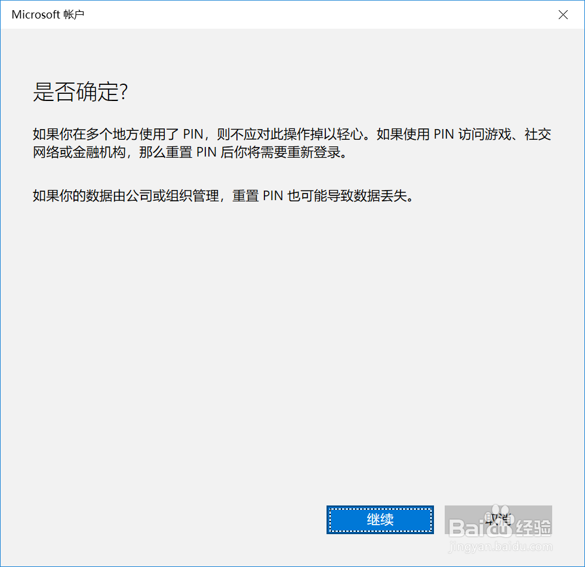Click the Microsoft 帐户 title text
The image size is (585, 567).
point(48,14)
